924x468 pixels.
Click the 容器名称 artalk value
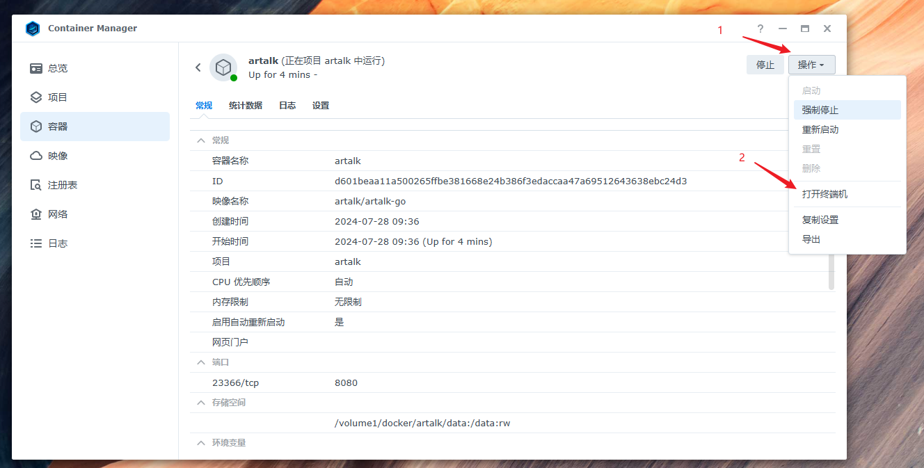pos(348,161)
